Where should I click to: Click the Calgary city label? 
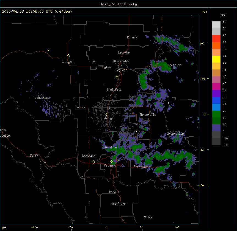110,165
